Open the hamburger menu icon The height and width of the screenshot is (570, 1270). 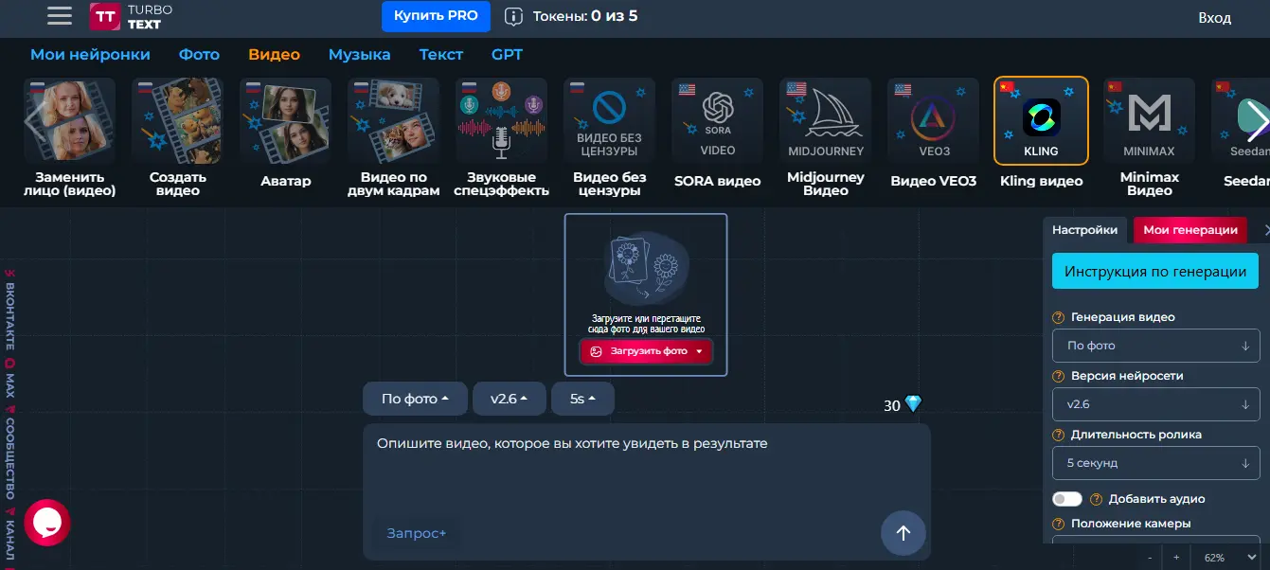pos(60,16)
